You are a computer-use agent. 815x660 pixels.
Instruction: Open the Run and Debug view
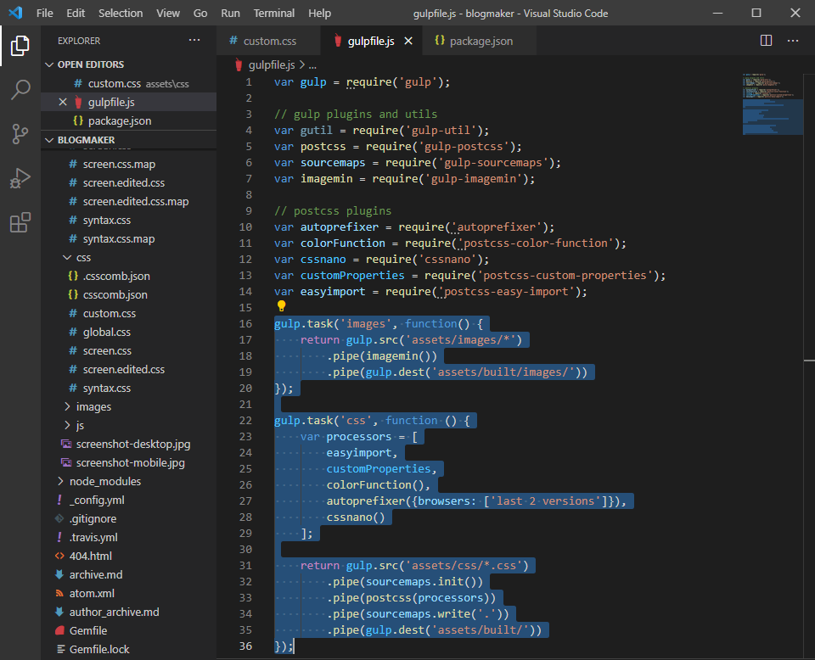point(20,178)
